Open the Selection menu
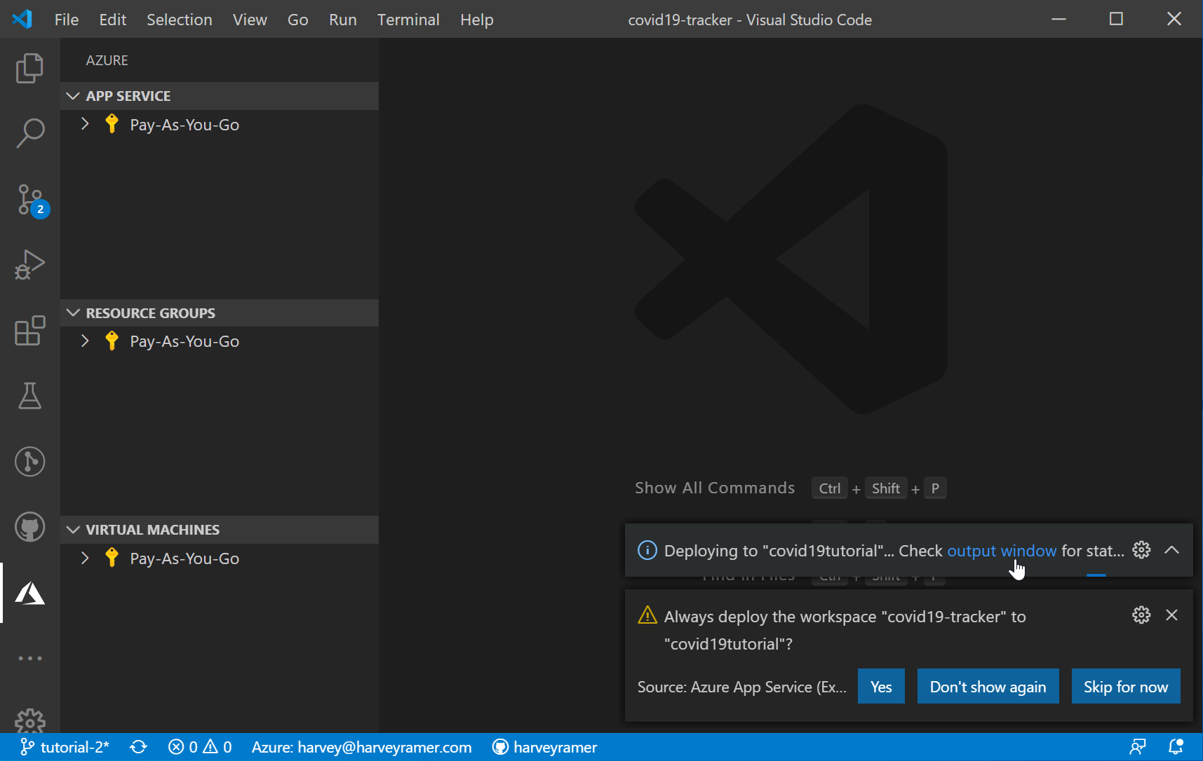This screenshot has width=1203, height=761. (180, 20)
